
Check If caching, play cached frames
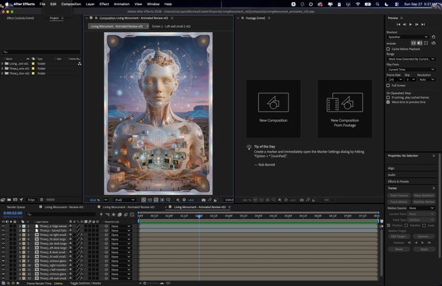pyautogui.click(x=388, y=97)
